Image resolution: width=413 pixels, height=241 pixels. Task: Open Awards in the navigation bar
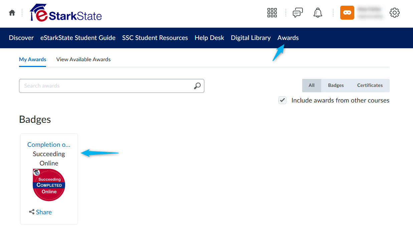[x=288, y=38]
